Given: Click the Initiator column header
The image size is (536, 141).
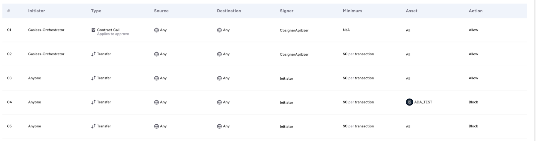Looking at the screenshot, I should tap(37, 11).
